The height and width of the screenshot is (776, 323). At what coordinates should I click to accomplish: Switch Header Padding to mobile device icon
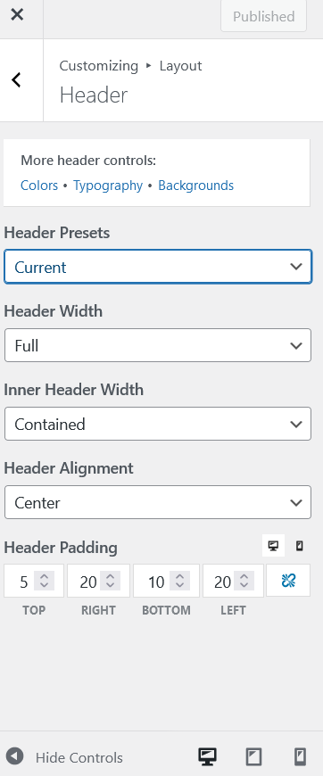[299, 546]
